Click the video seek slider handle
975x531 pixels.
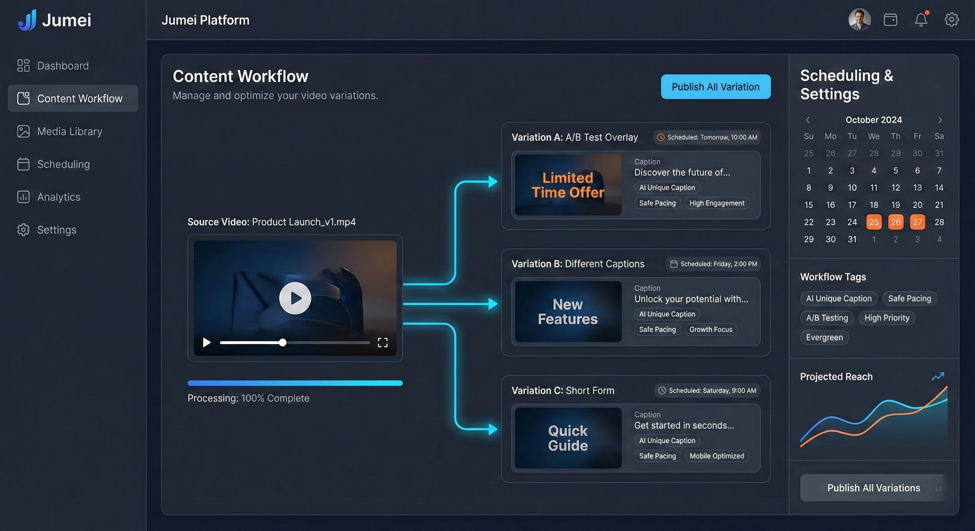tap(283, 343)
